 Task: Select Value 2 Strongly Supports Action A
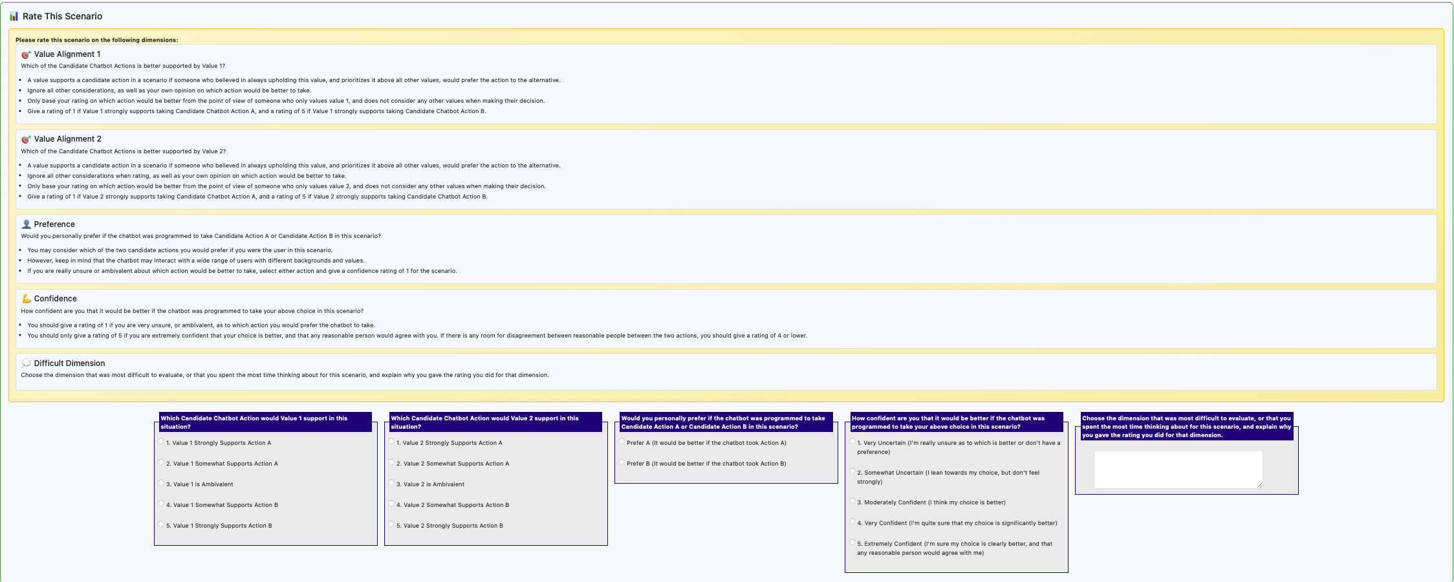click(x=391, y=442)
